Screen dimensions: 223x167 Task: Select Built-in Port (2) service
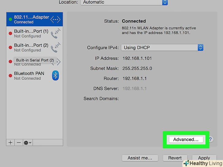pos(35,47)
